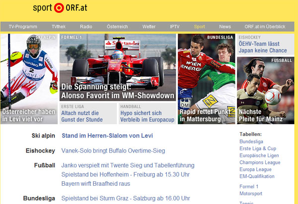
Task: Open Spielstand bei Hoffenheim - Freiburg
Action: point(126,174)
